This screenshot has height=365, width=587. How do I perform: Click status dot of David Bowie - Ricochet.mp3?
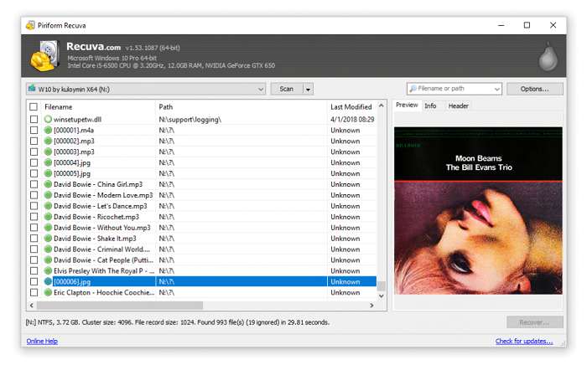click(48, 217)
